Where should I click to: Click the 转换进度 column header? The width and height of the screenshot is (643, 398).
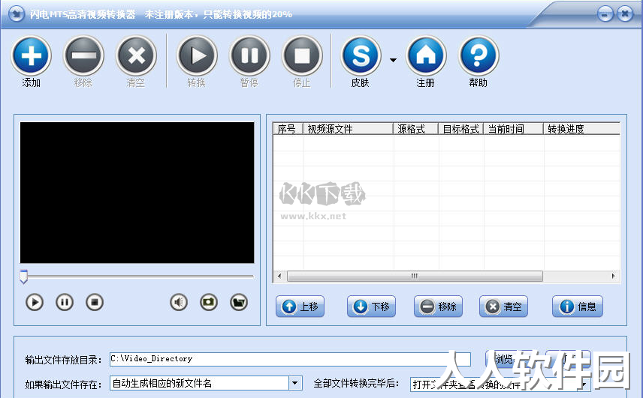(581, 129)
